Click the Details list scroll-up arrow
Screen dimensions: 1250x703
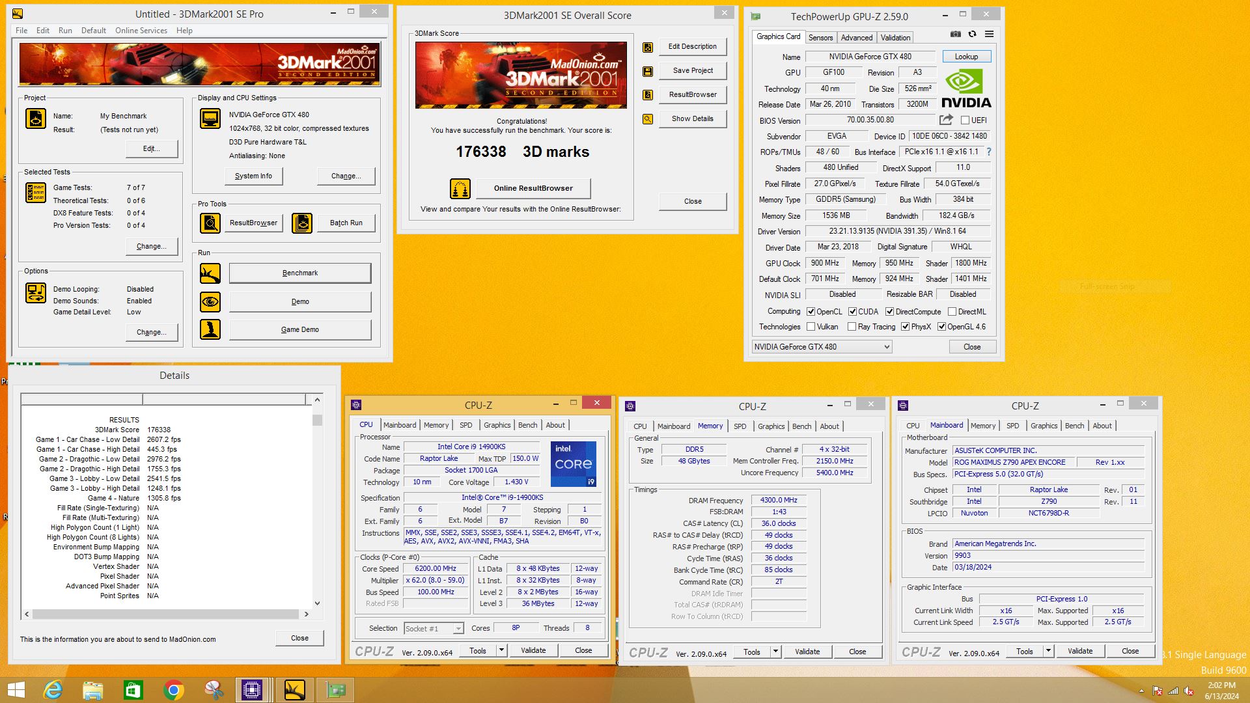(317, 400)
